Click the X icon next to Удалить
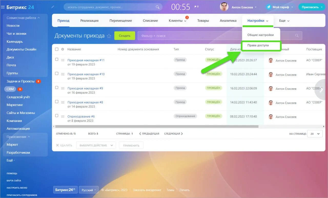 (57, 145)
